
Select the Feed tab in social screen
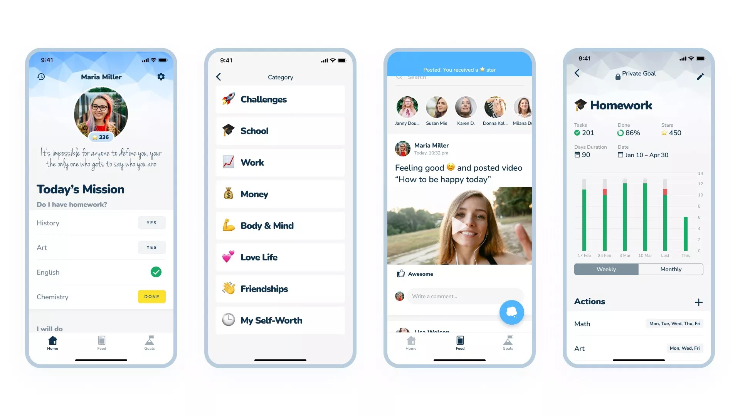[459, 343]
